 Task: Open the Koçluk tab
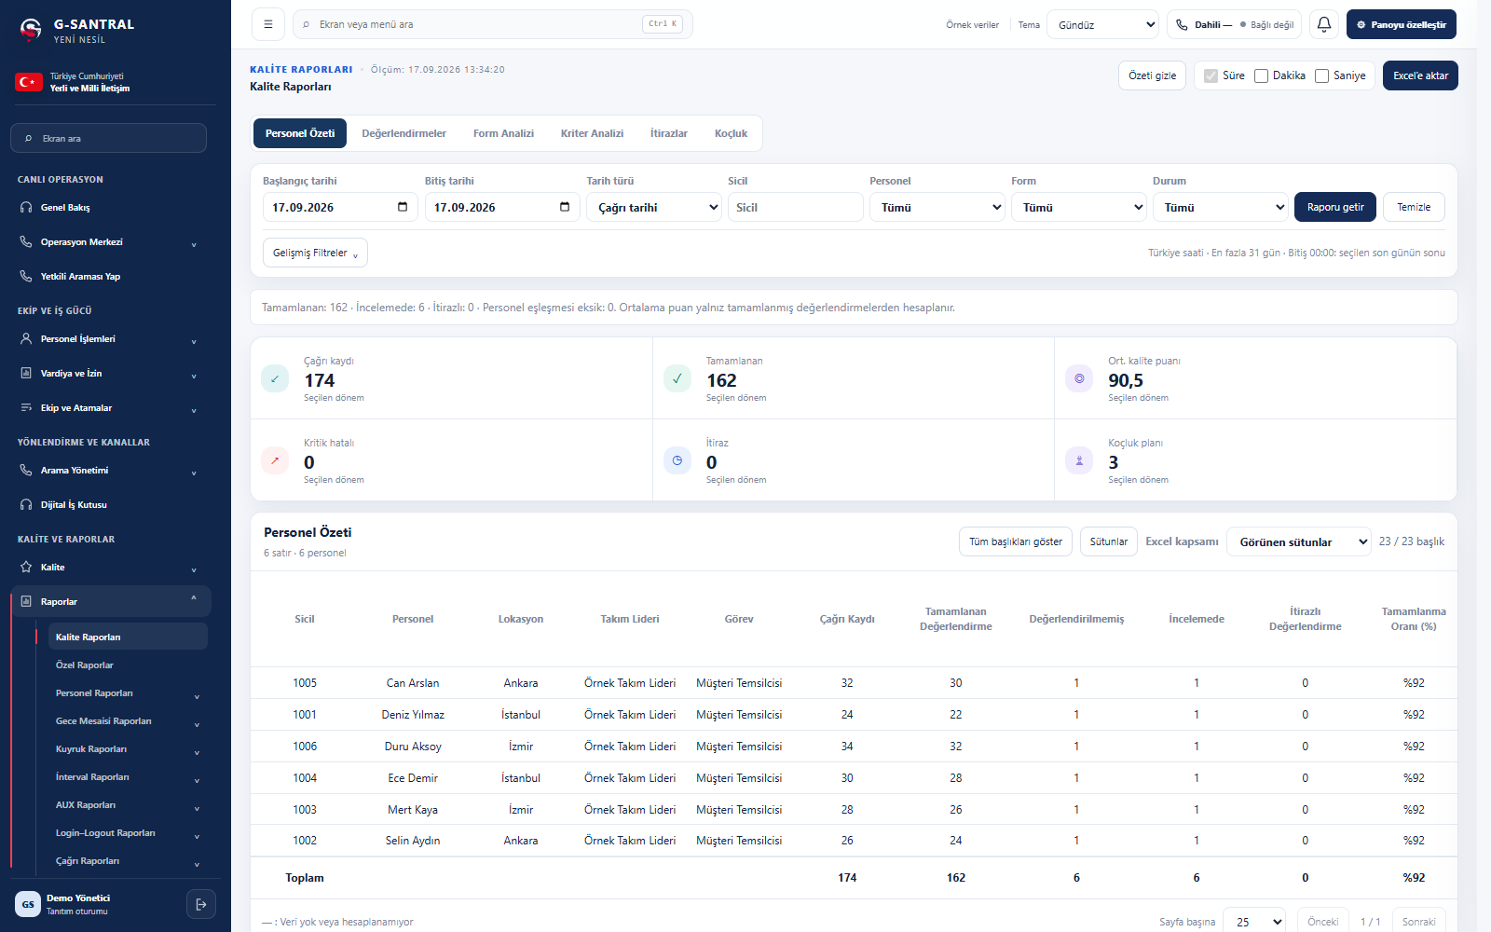click(731, 133)
